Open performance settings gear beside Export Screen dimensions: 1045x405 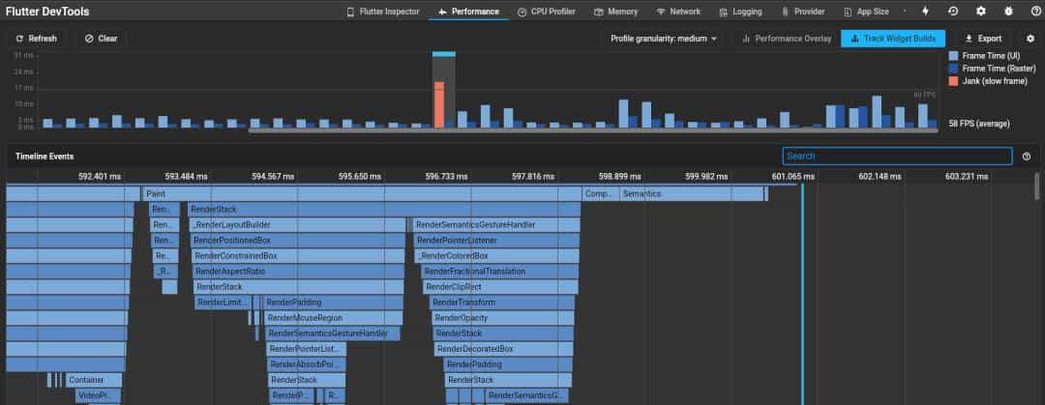[1030, 39]
